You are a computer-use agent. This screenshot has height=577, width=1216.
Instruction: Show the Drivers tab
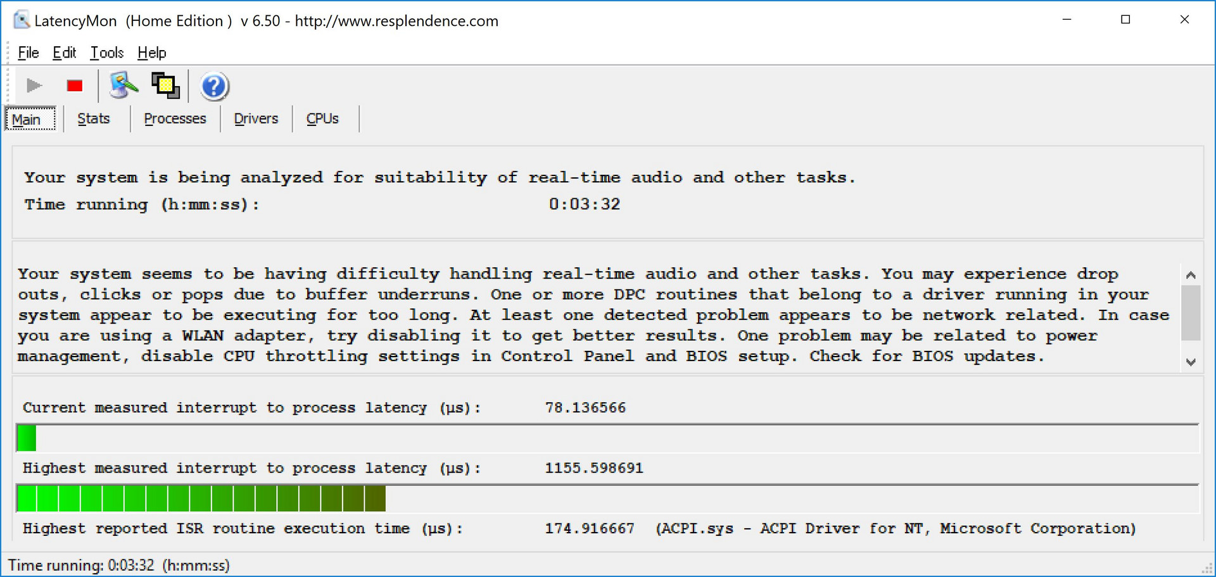256,119
